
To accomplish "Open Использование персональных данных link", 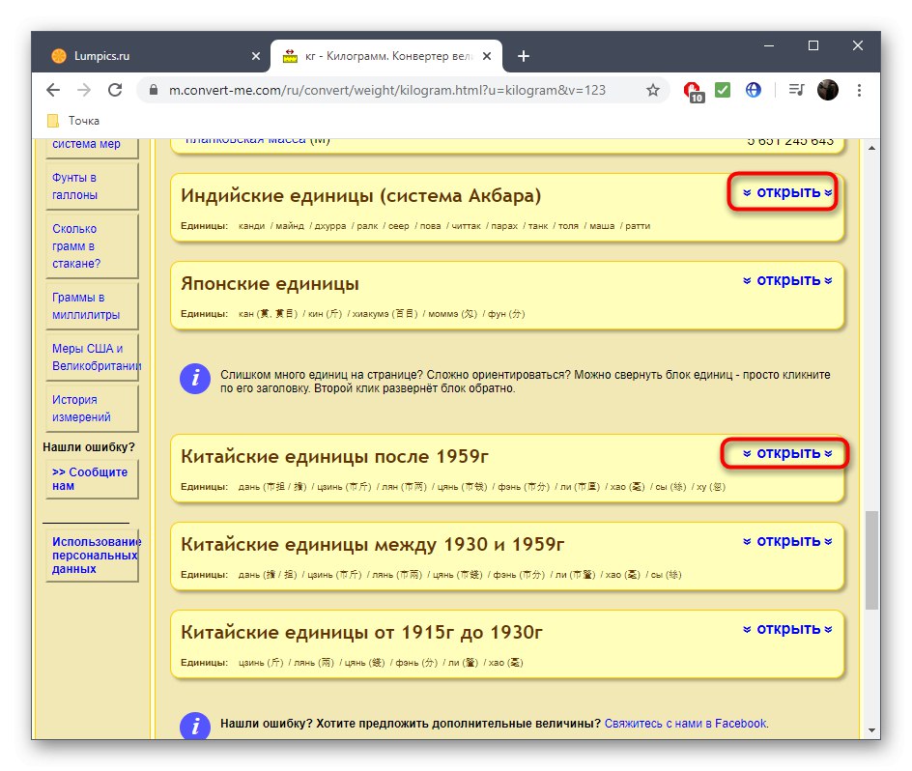I will [x=95, y=556].
